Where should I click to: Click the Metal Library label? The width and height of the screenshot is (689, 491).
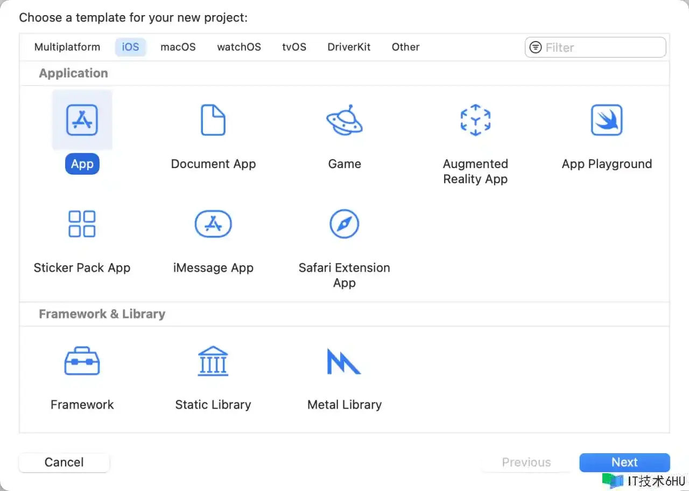pos(344,405)
